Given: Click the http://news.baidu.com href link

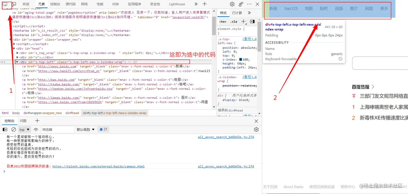Looking at the screenshot, I should (x=57, y=66).
